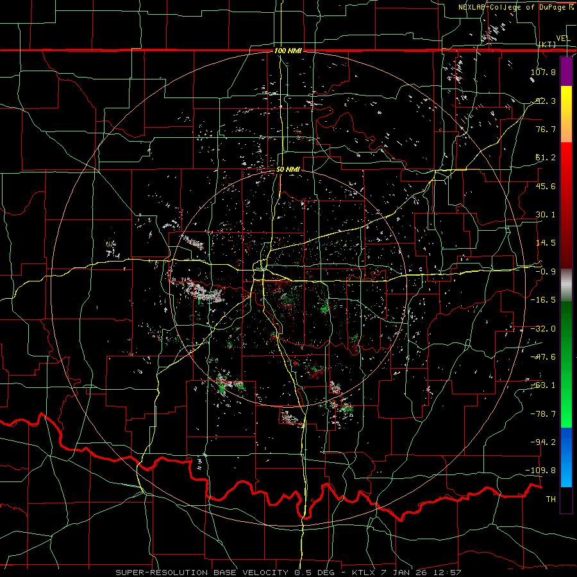Click the [KT] units label
This screenshot has height=577, width=577.
click(x=548, y=44)
